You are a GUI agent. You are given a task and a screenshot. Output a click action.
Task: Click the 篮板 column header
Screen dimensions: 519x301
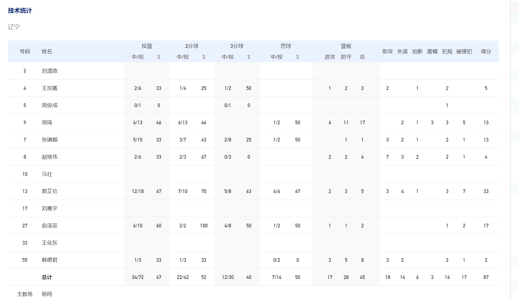tap(346, 46)
